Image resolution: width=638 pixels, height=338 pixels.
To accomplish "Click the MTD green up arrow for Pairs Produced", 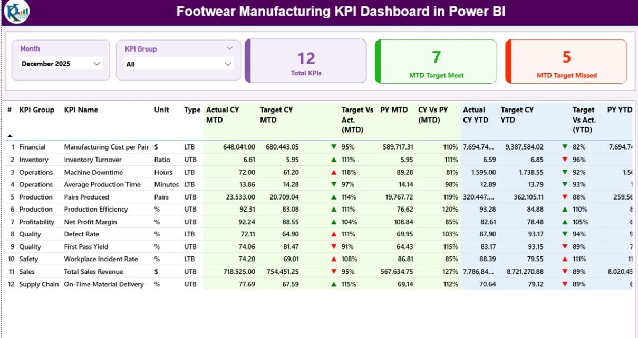I will [333, 197].
